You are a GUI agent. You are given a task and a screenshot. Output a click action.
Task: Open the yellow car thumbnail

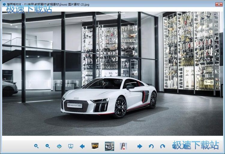[x=95, y=146]
